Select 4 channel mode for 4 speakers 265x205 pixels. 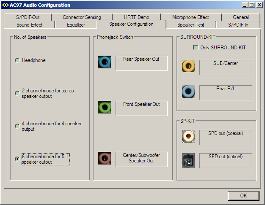[x=48, y=127]
